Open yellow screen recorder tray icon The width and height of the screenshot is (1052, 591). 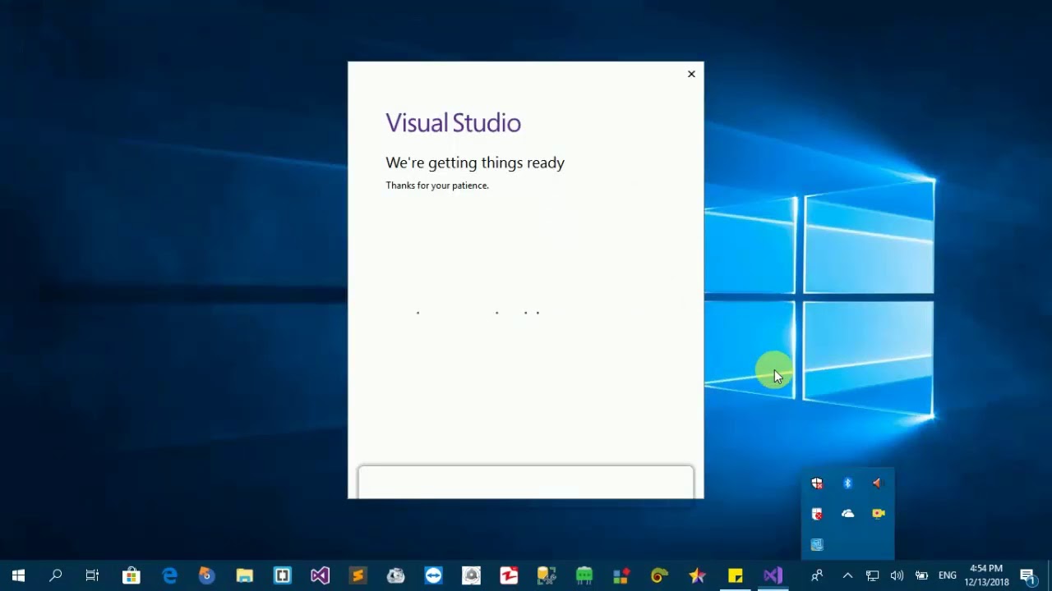(878, 514)
